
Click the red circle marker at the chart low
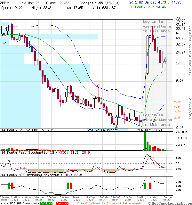click(x=116, y=128)
